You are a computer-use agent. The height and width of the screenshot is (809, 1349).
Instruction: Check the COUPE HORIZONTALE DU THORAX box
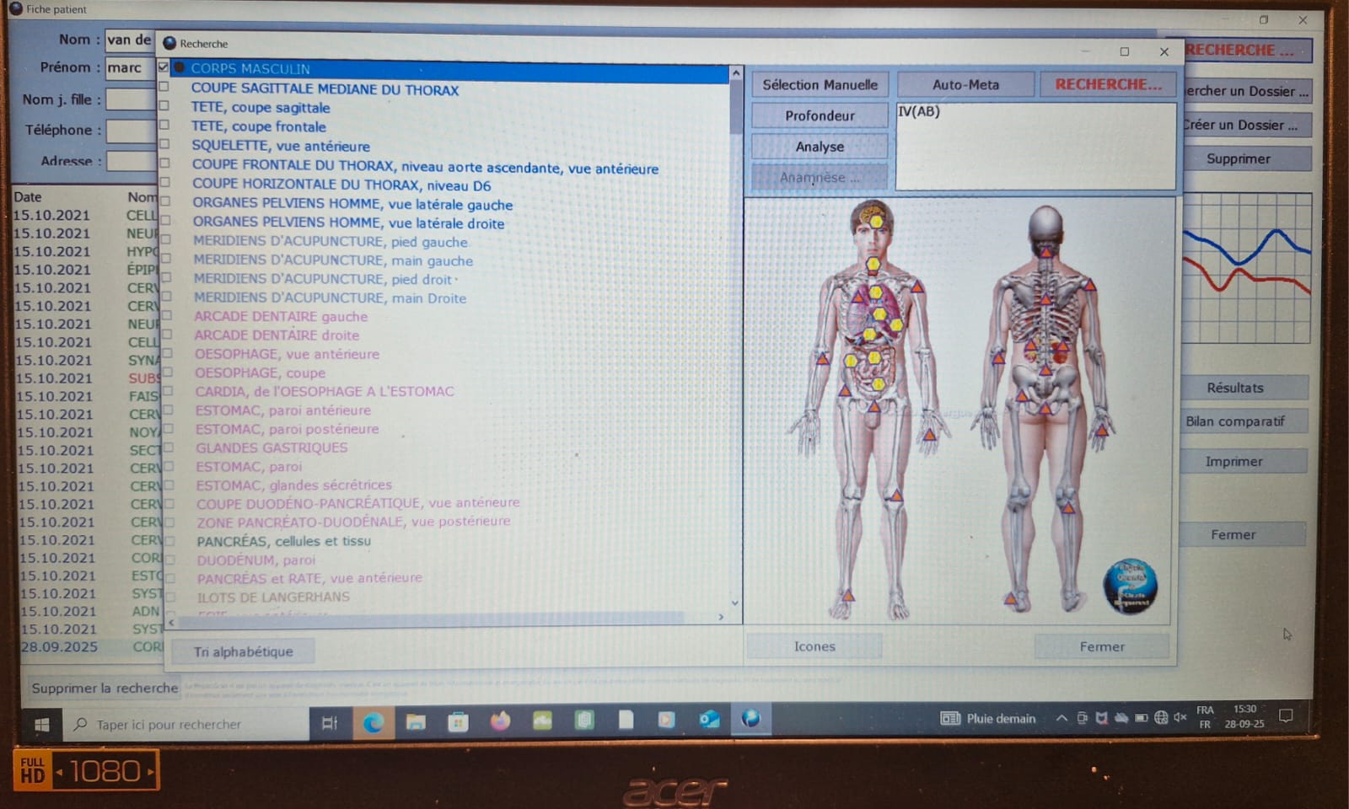pos(164,182)
